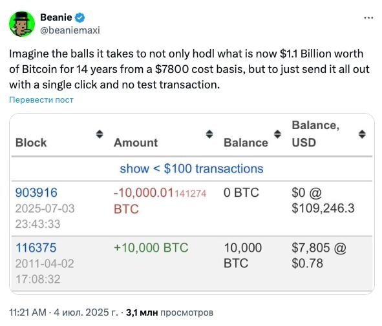Click the Beanie display name
382x326 pixels.
click(x=56, y=17)
